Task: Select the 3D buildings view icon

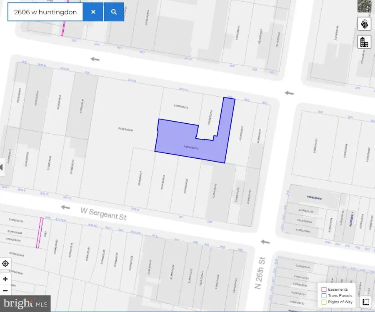Action: click(x=364, y=24)
